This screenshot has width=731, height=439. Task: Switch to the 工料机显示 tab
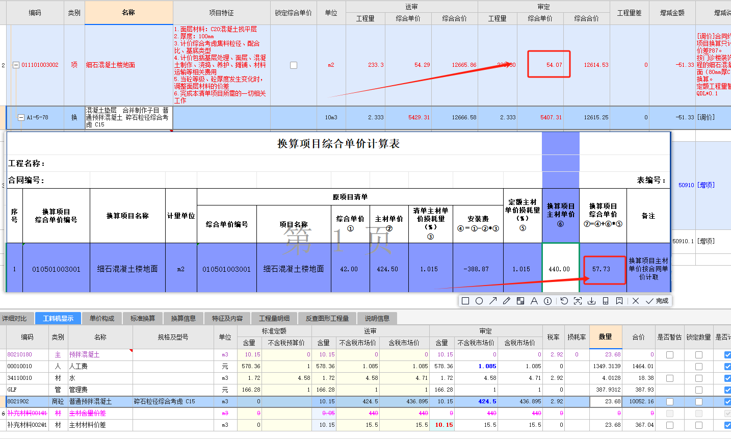click(x=58, y=319)
